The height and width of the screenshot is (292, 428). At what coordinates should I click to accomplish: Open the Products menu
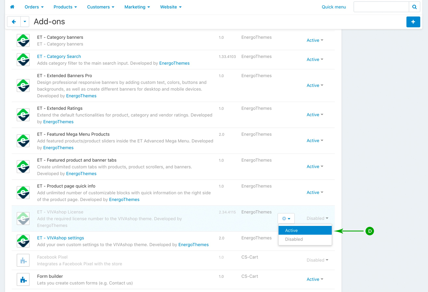pos(65,7)
